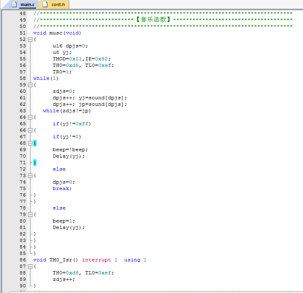Click 'jp=sound[dpjs];' on line 62

pyautogui.click(x=103, y=104)
